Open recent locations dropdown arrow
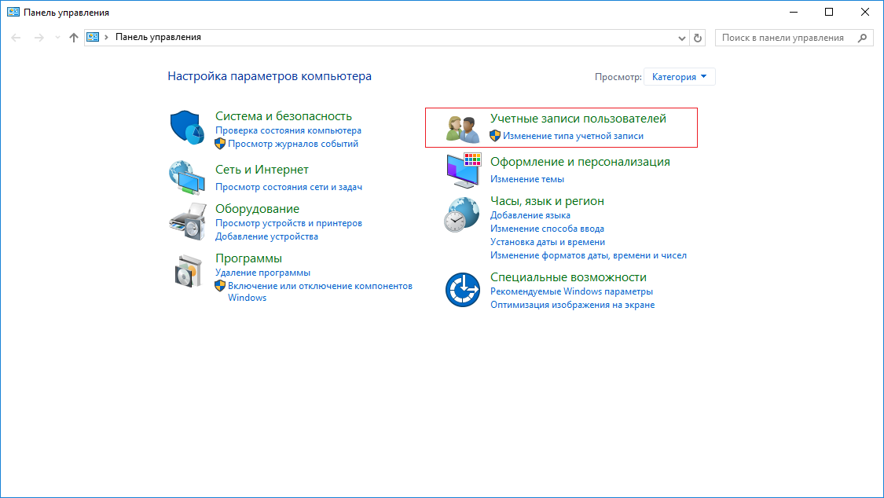This screenshot has height=498, width=884. 57,38
